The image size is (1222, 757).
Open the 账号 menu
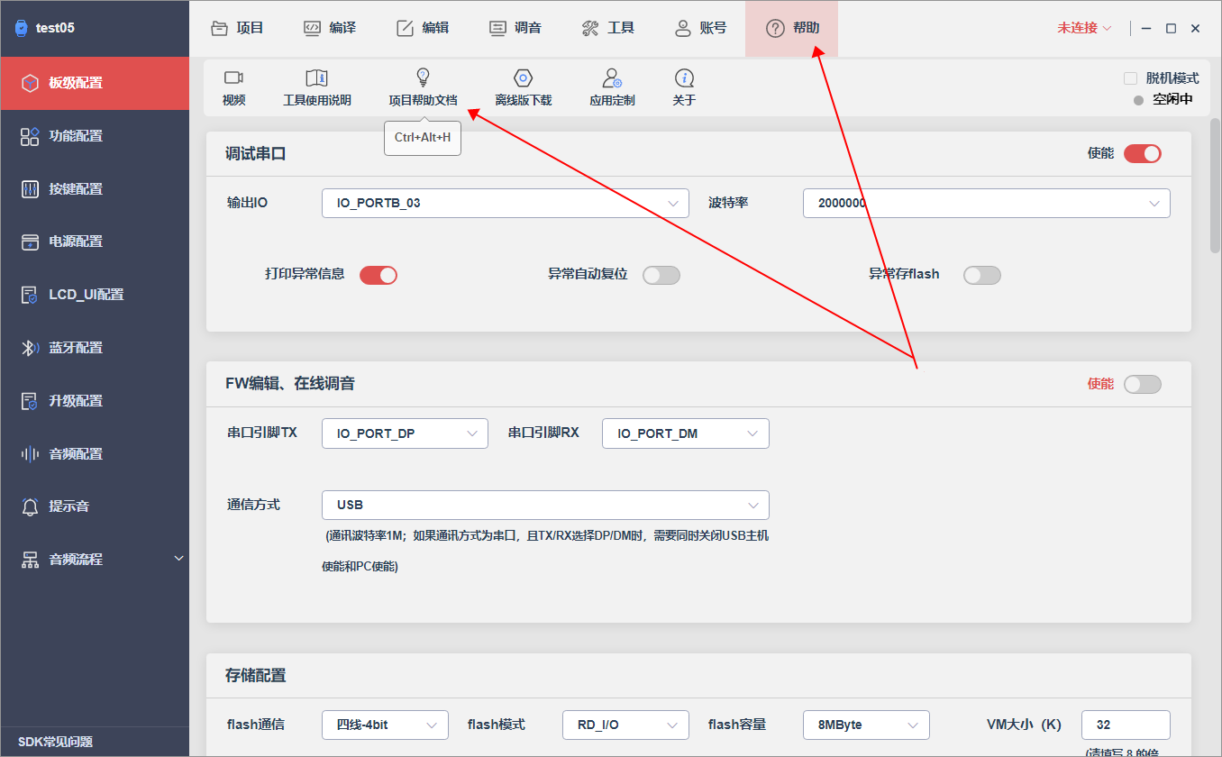click(701, 28)
